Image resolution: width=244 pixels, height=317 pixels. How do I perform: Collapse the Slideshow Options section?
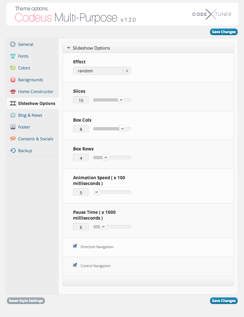coord(68,48)
